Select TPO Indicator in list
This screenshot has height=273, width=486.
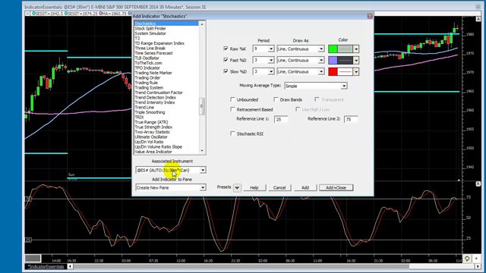147,67
